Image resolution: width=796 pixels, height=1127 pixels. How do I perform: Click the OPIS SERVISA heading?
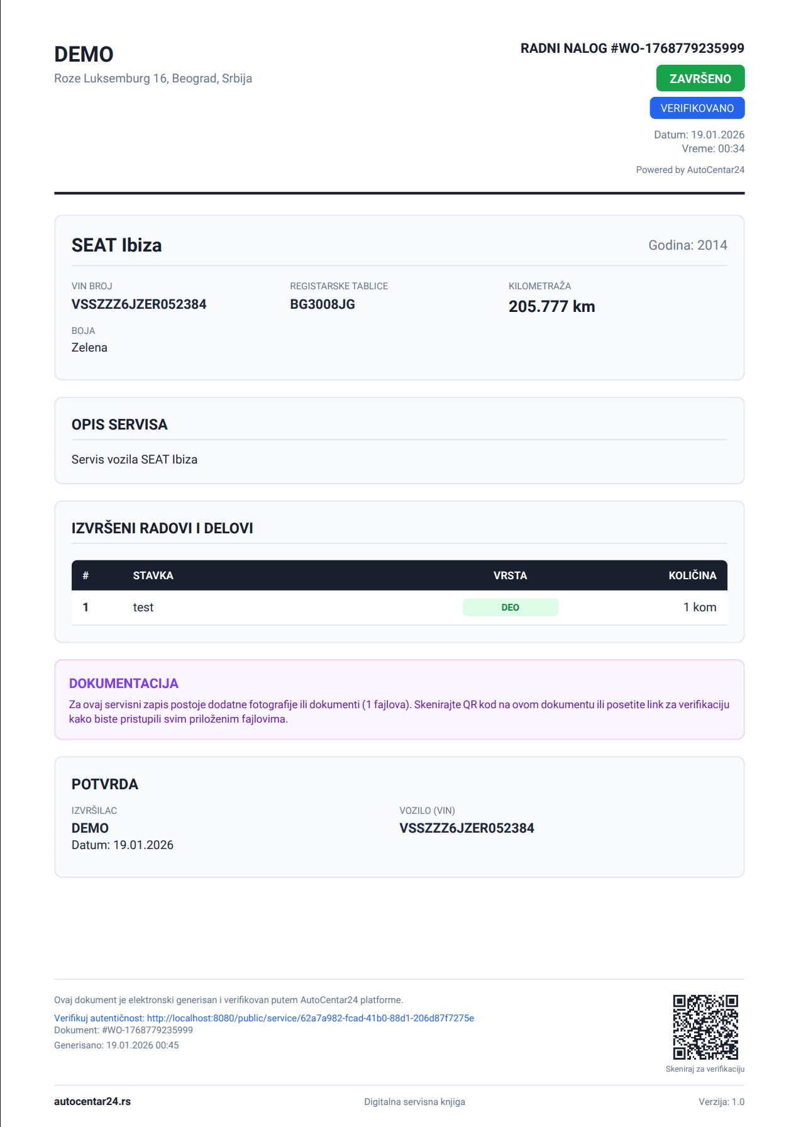tap(119, 425)
